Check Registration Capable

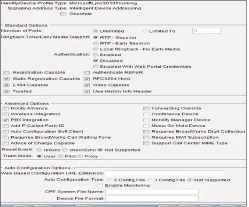(x=6, y=73)
